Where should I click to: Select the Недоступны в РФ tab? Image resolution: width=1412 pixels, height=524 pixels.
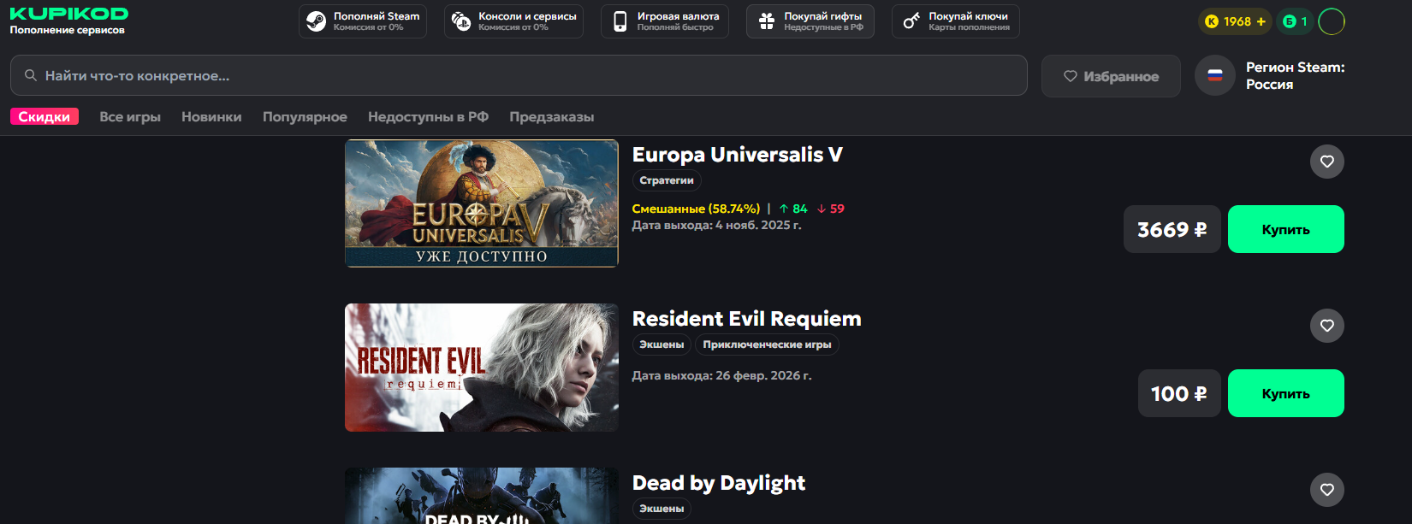[428, 116]
